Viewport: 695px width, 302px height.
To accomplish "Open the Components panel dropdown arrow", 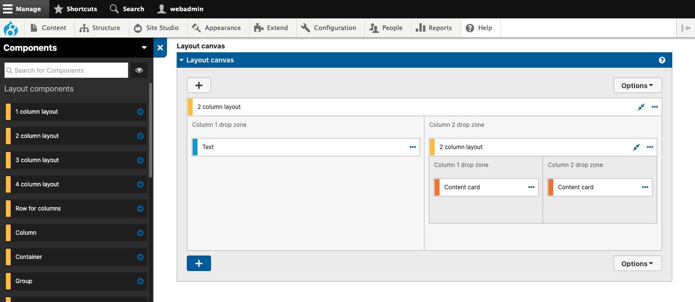I will coord(144,48).
